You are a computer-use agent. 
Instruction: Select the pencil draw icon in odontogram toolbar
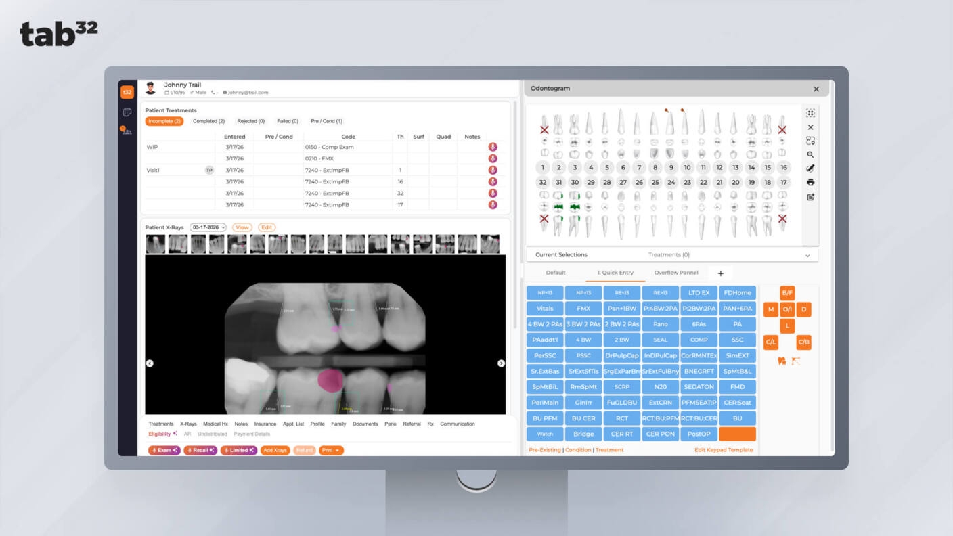(x=810, y=169)
